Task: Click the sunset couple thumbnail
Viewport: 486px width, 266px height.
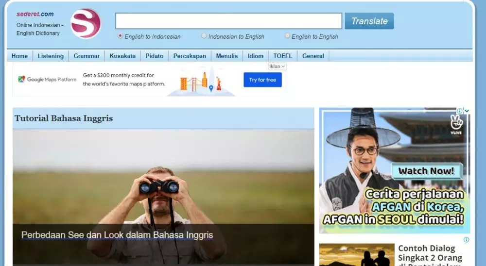Action: coord(357,255)
